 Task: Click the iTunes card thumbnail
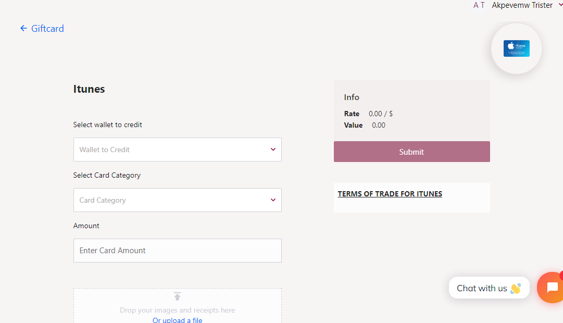click(516, 48)
